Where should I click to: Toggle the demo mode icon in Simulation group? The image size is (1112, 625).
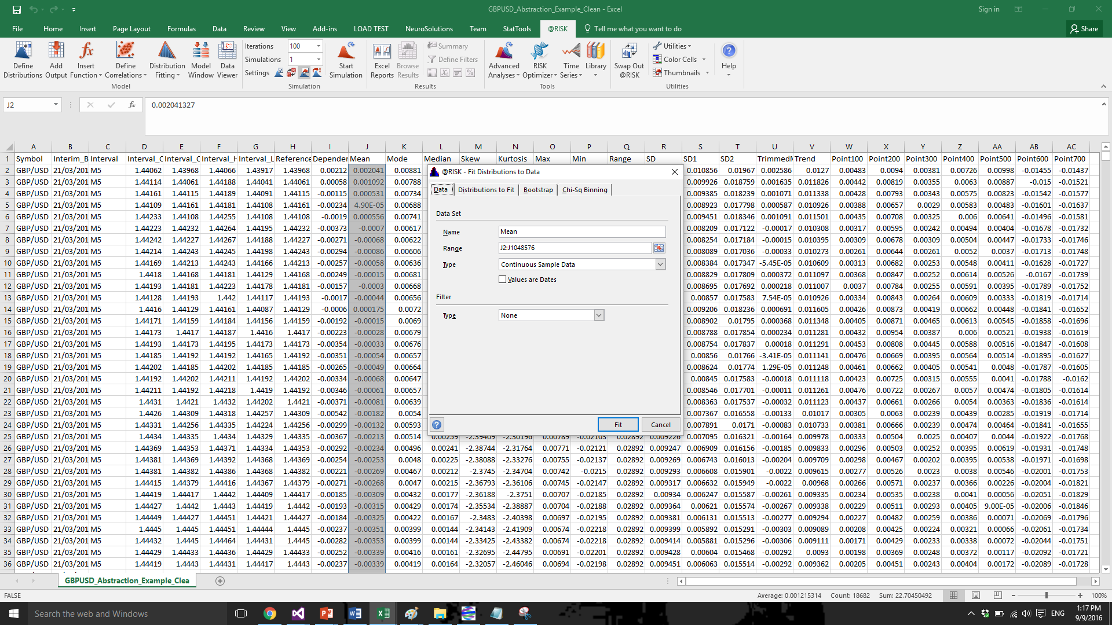pos(317,72)
